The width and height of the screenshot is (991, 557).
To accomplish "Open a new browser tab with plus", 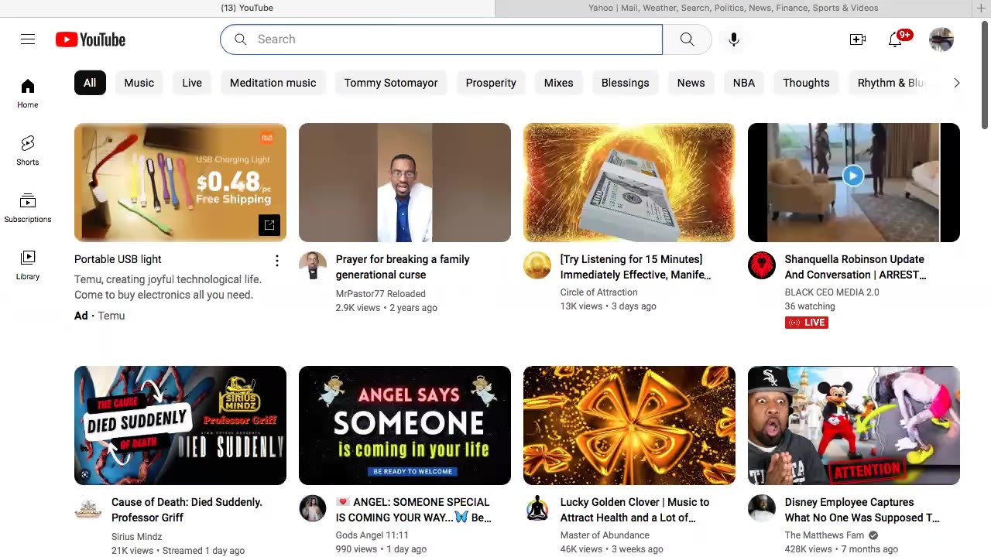I will (x=981, y=8).
